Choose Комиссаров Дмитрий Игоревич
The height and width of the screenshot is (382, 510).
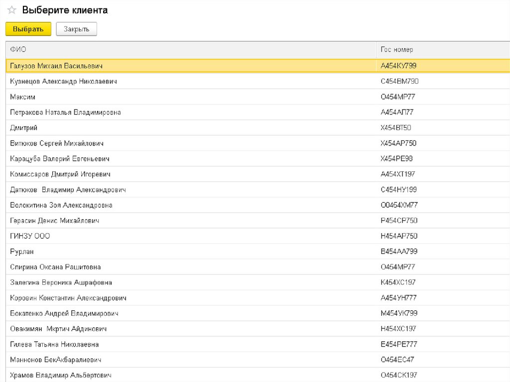60,174
